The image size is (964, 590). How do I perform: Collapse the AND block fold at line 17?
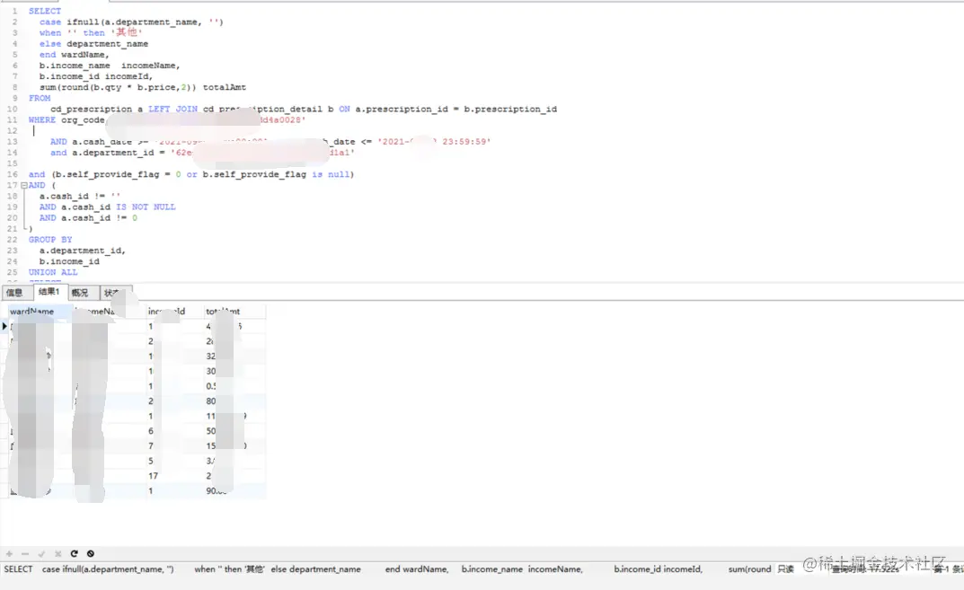[x=24, y=185]
